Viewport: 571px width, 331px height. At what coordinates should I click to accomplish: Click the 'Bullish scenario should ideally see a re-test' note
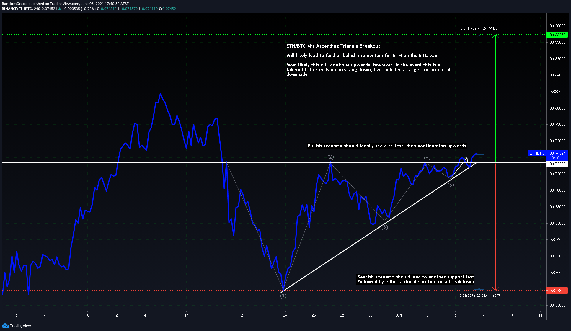387,146
